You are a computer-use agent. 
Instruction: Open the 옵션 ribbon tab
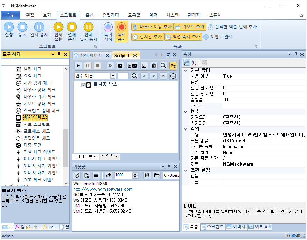[x=90, y=15]
